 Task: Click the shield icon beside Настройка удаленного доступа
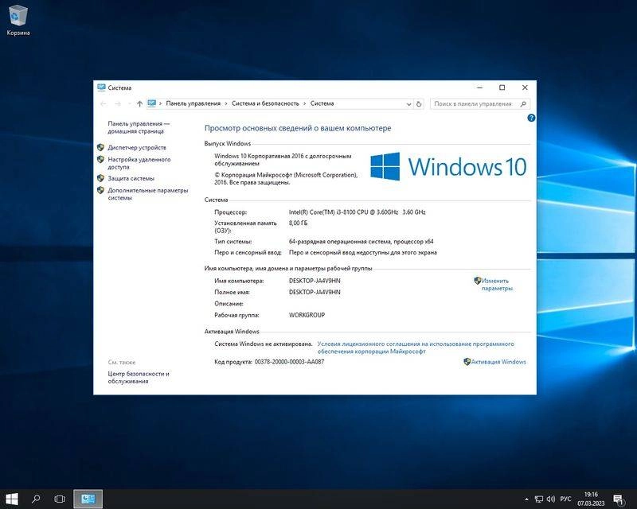[x=101, y=160]
